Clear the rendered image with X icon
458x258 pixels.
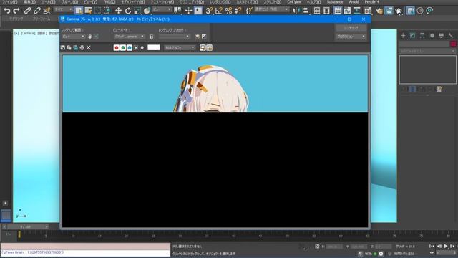click(x=89, y=48)
